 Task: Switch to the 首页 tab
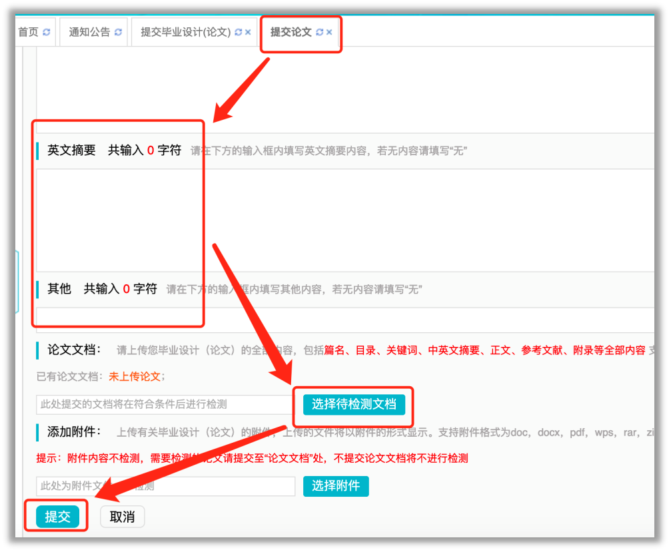28,32
